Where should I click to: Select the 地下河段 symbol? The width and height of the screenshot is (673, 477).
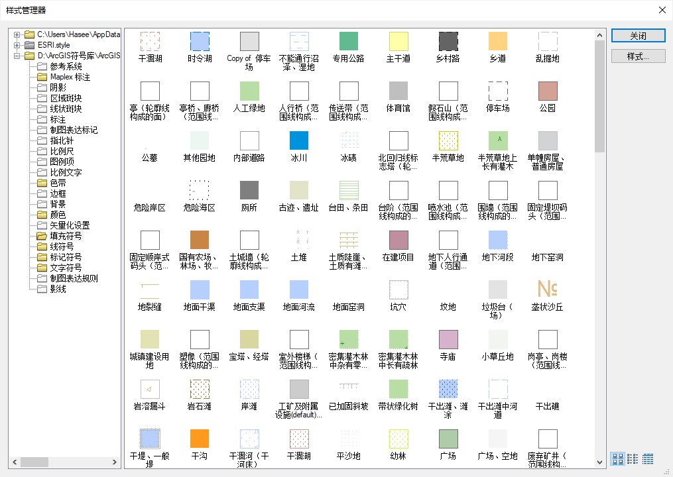(x=498, y=240)
